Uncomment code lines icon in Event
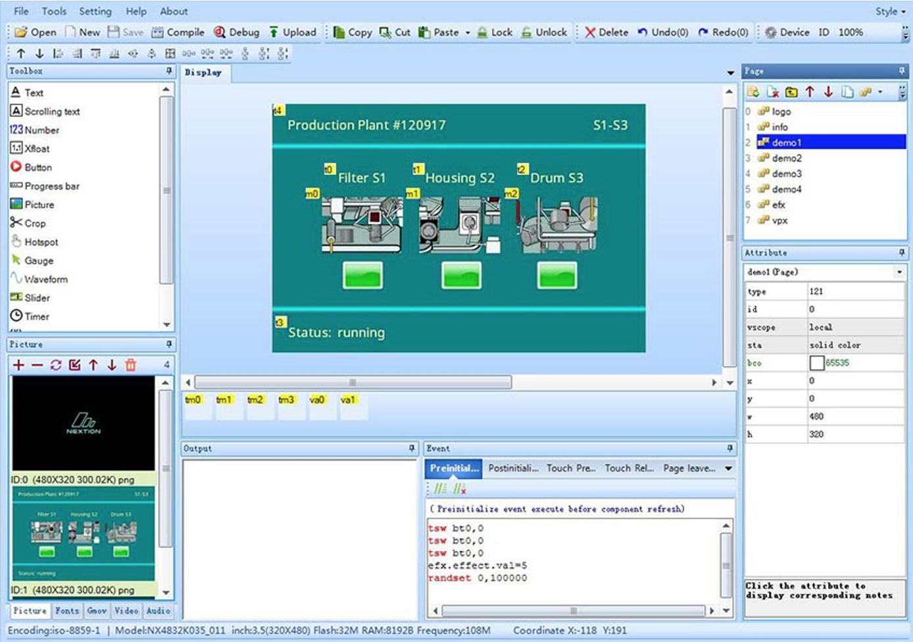The width and height of the screenshot is (913, 642). coord(460,489)
